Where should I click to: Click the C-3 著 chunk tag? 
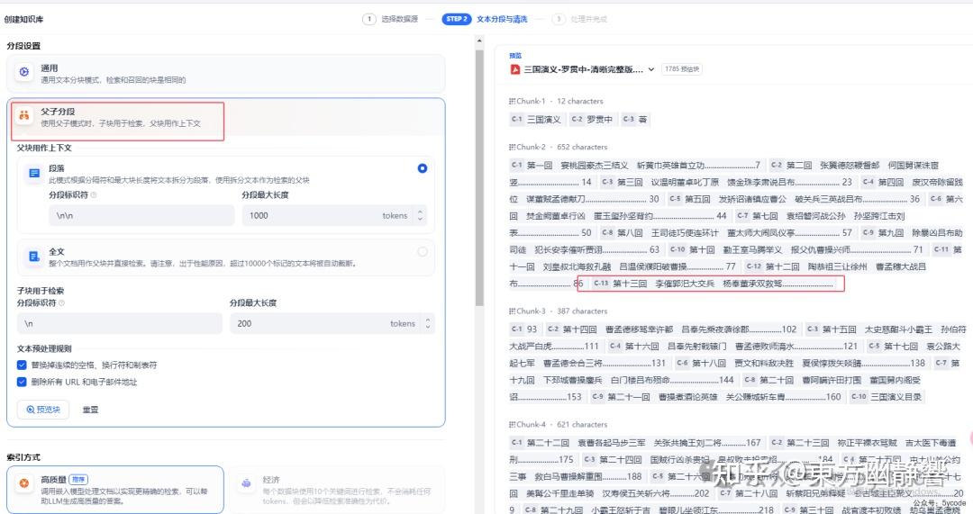coord(635,119)
